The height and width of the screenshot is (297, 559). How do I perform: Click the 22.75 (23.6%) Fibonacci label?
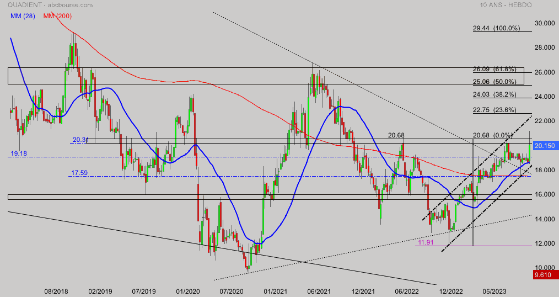point(495,110)
